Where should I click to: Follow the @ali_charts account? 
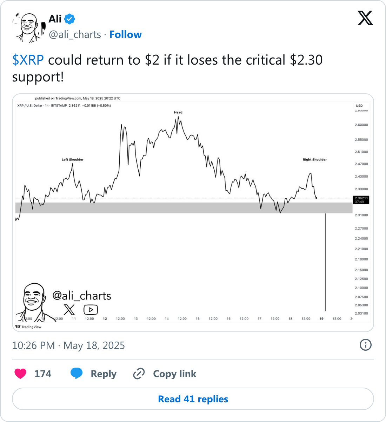[126, 34]
